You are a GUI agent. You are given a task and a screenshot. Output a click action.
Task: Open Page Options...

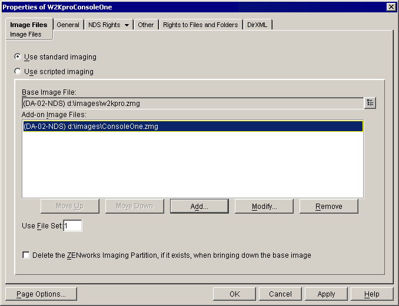click(x=41, y=294)
